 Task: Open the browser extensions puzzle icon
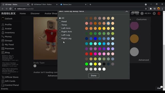151,9
